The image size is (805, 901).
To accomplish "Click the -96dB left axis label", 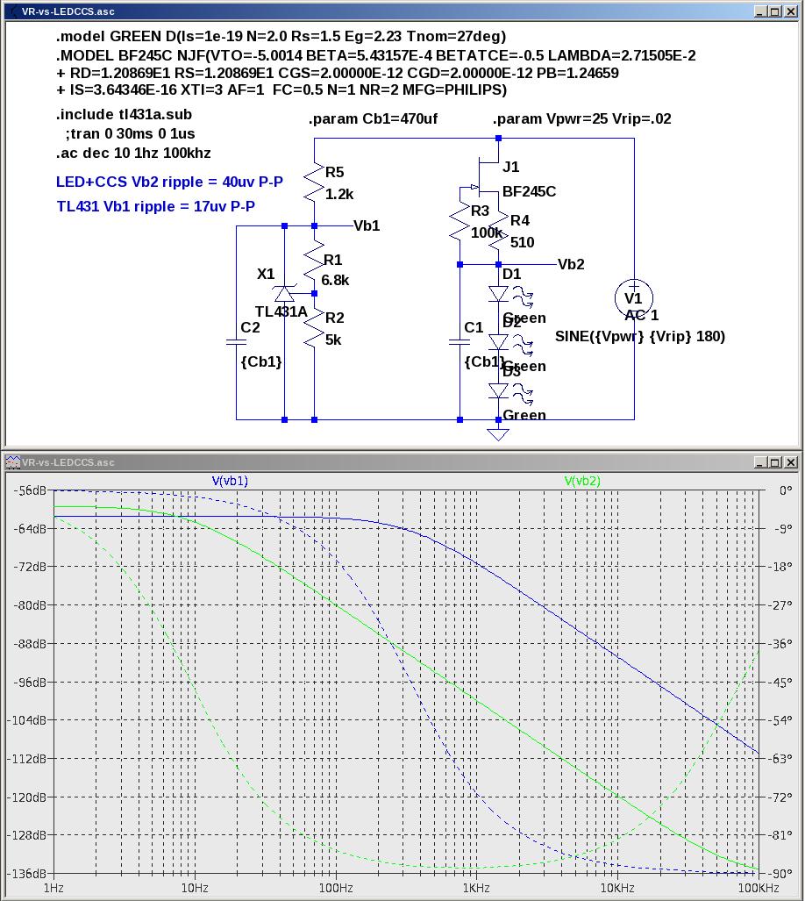I will [29, 682].
